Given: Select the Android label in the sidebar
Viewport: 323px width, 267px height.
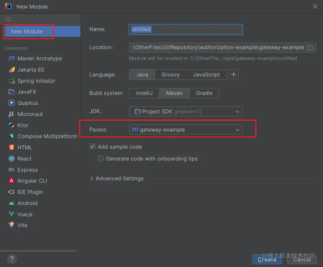Looking at the screenshot, I should click(x=28, y=203).
